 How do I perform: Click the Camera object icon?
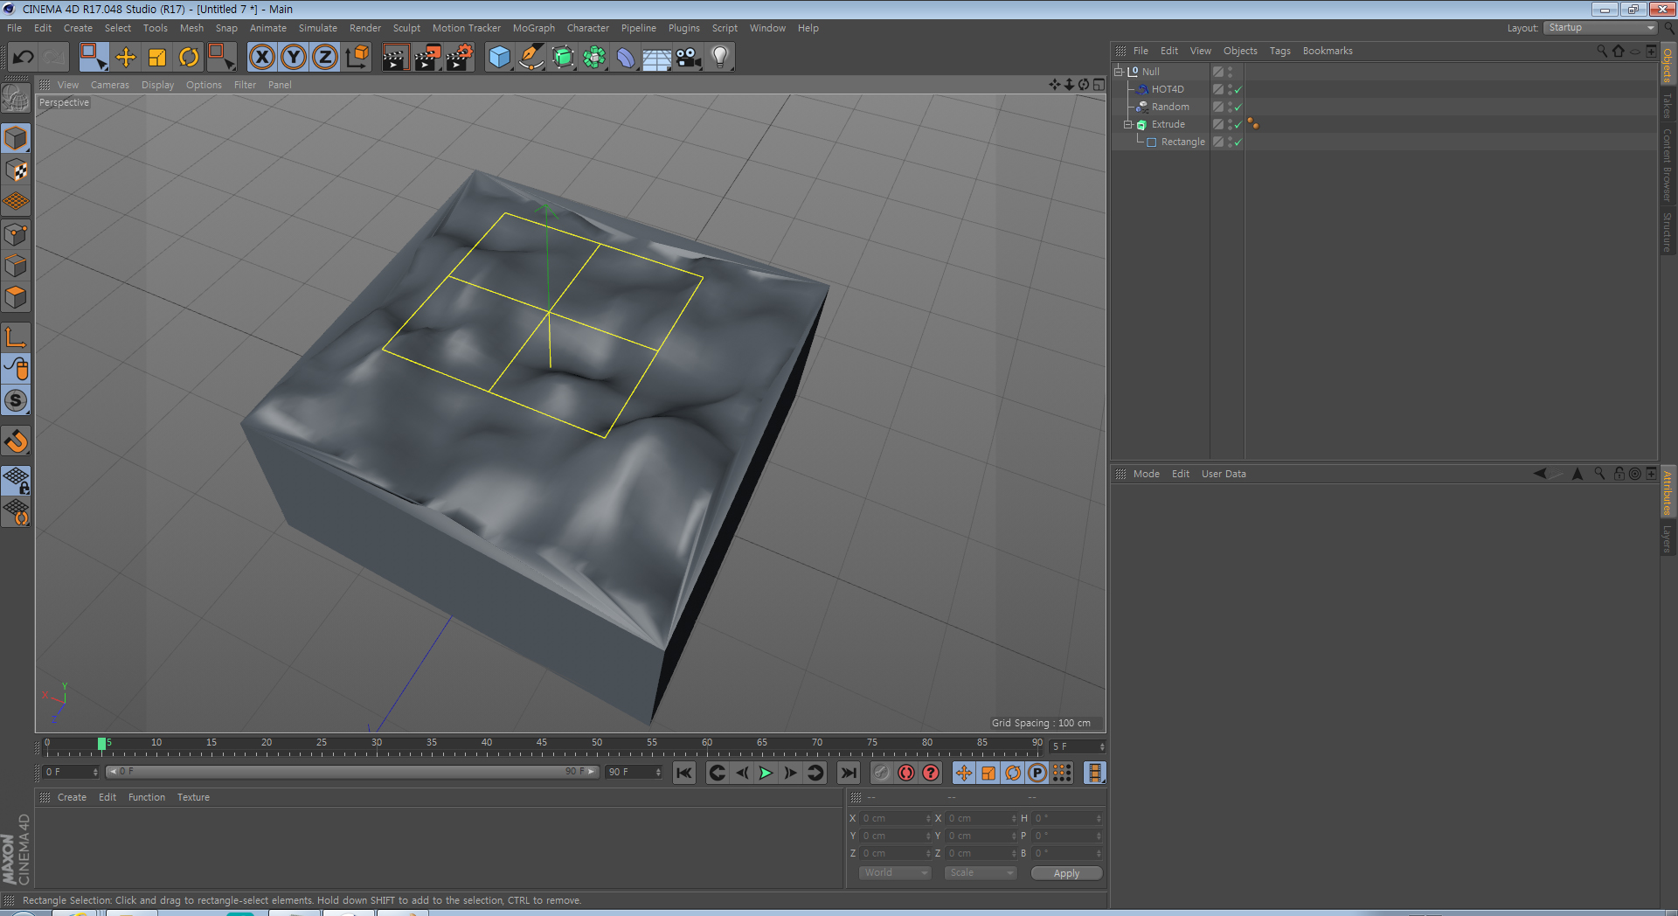(x=689, y=58)
